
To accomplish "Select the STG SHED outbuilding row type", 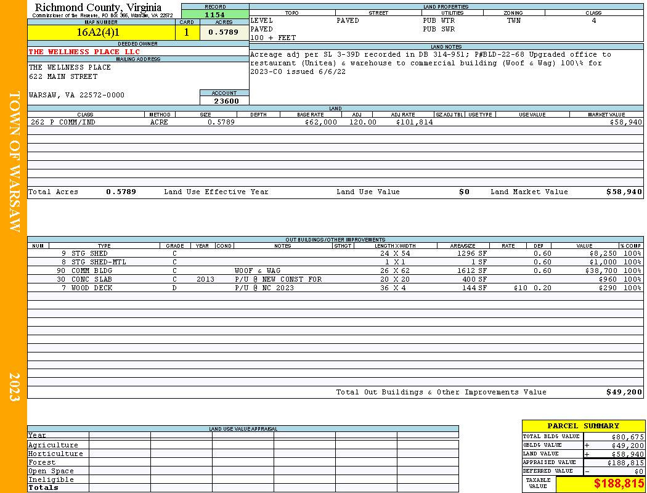I will tap(89, 254).
